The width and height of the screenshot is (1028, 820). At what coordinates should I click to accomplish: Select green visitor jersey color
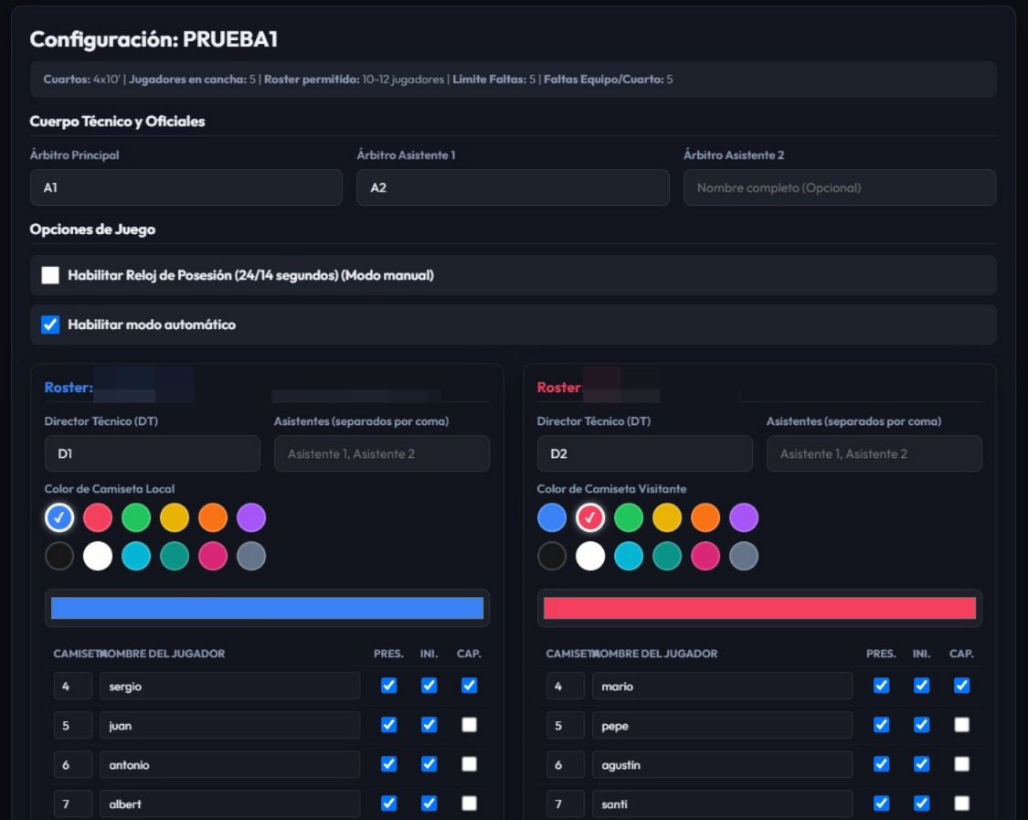click(629, 517)
